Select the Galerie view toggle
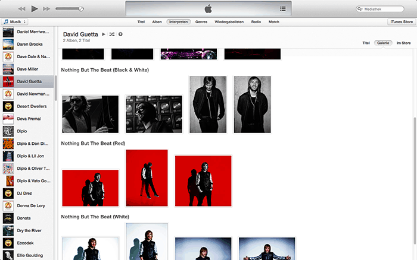This screenshot has width=417, height=260. coord(383,43)
